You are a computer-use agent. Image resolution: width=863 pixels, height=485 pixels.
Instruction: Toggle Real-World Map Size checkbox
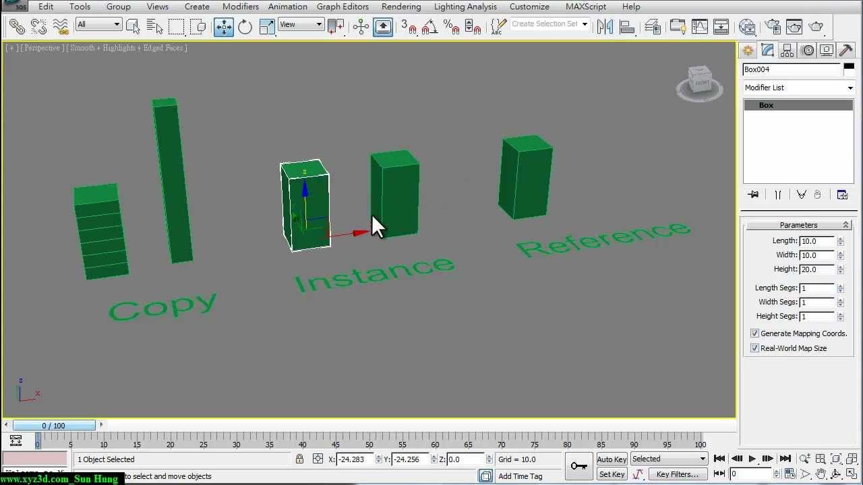click(754, 348)
